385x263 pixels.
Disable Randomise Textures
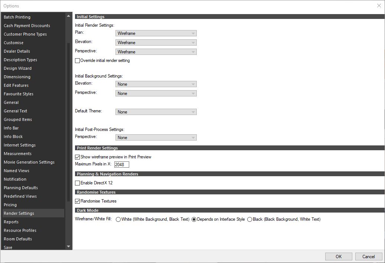[77, 201]
